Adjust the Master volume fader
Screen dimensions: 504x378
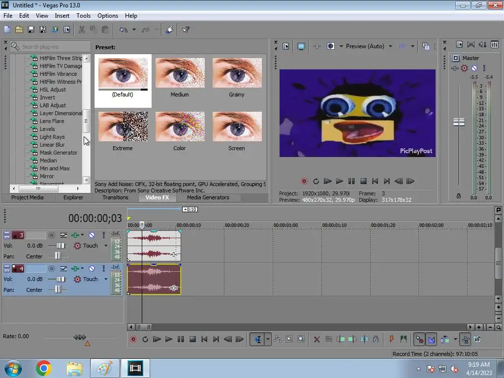pos(459,122)
